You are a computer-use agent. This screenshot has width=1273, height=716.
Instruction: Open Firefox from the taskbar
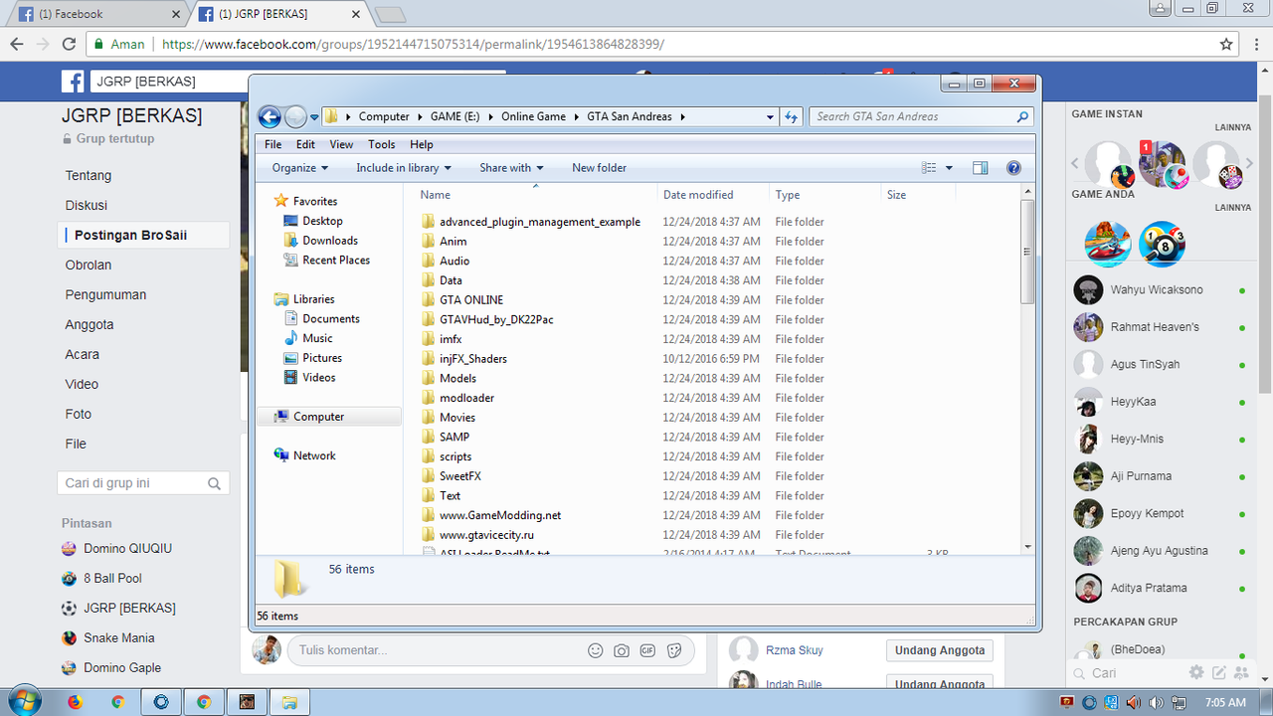pyautogui.click(x=75, y=702)
